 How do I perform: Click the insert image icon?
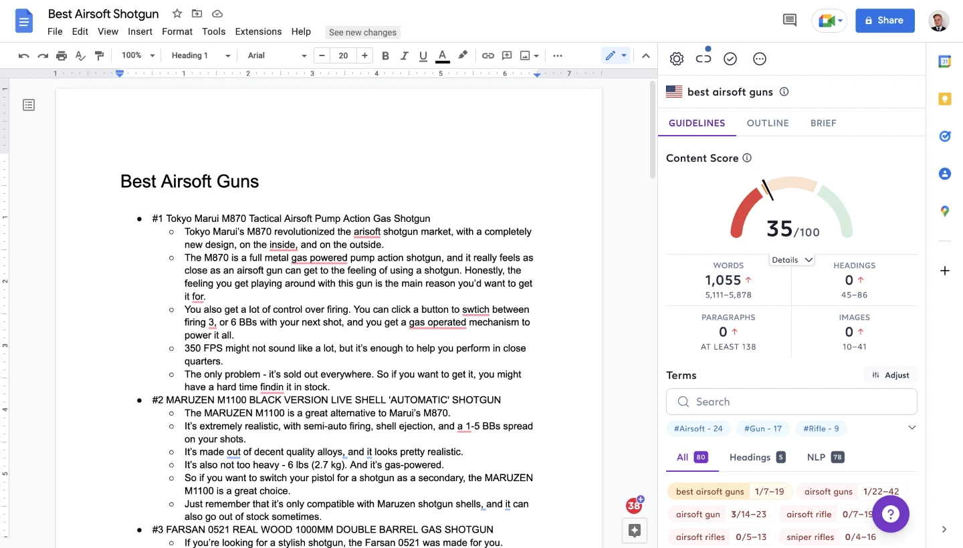click(x=525, y=55)
